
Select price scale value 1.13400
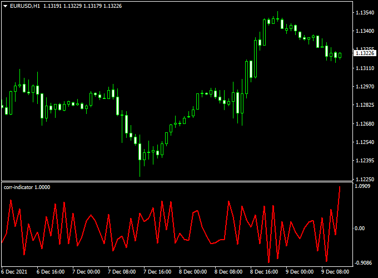365,31
